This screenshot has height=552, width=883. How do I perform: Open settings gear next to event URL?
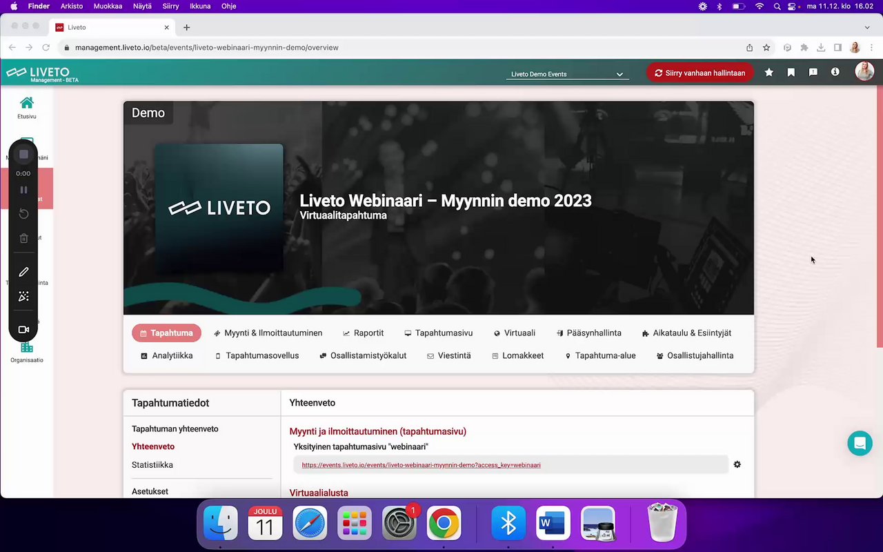737,464
